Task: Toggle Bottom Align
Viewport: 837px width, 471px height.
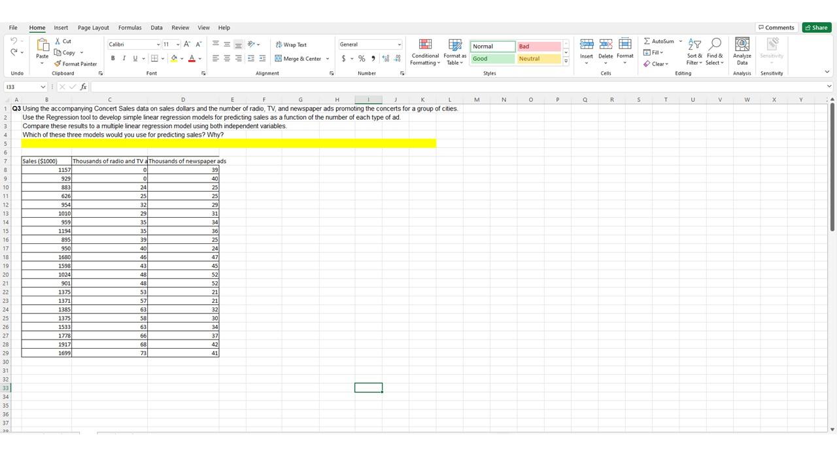Action: coord(238,44)
